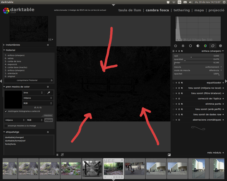Select history item 4 - exposició

(11, 64)
